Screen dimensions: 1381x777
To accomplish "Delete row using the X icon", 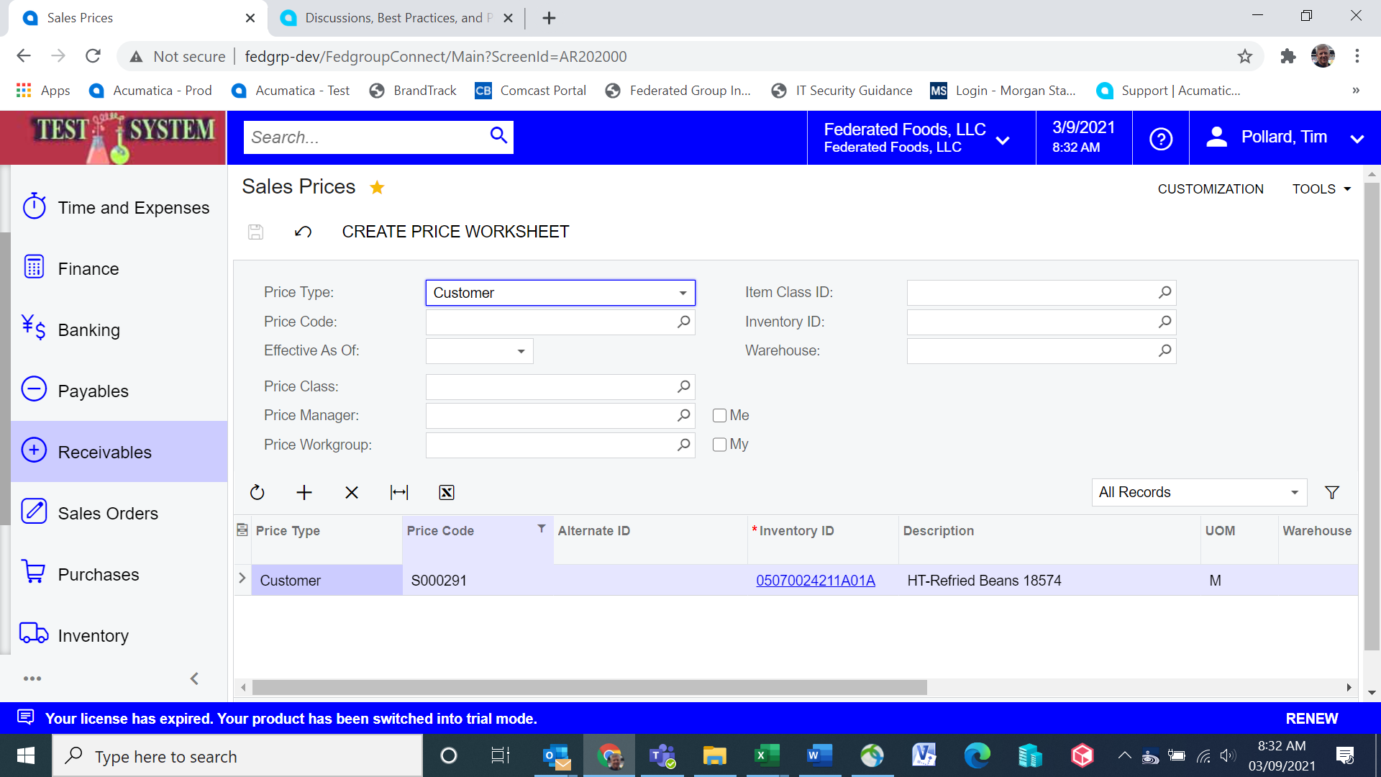I will 352,492.
